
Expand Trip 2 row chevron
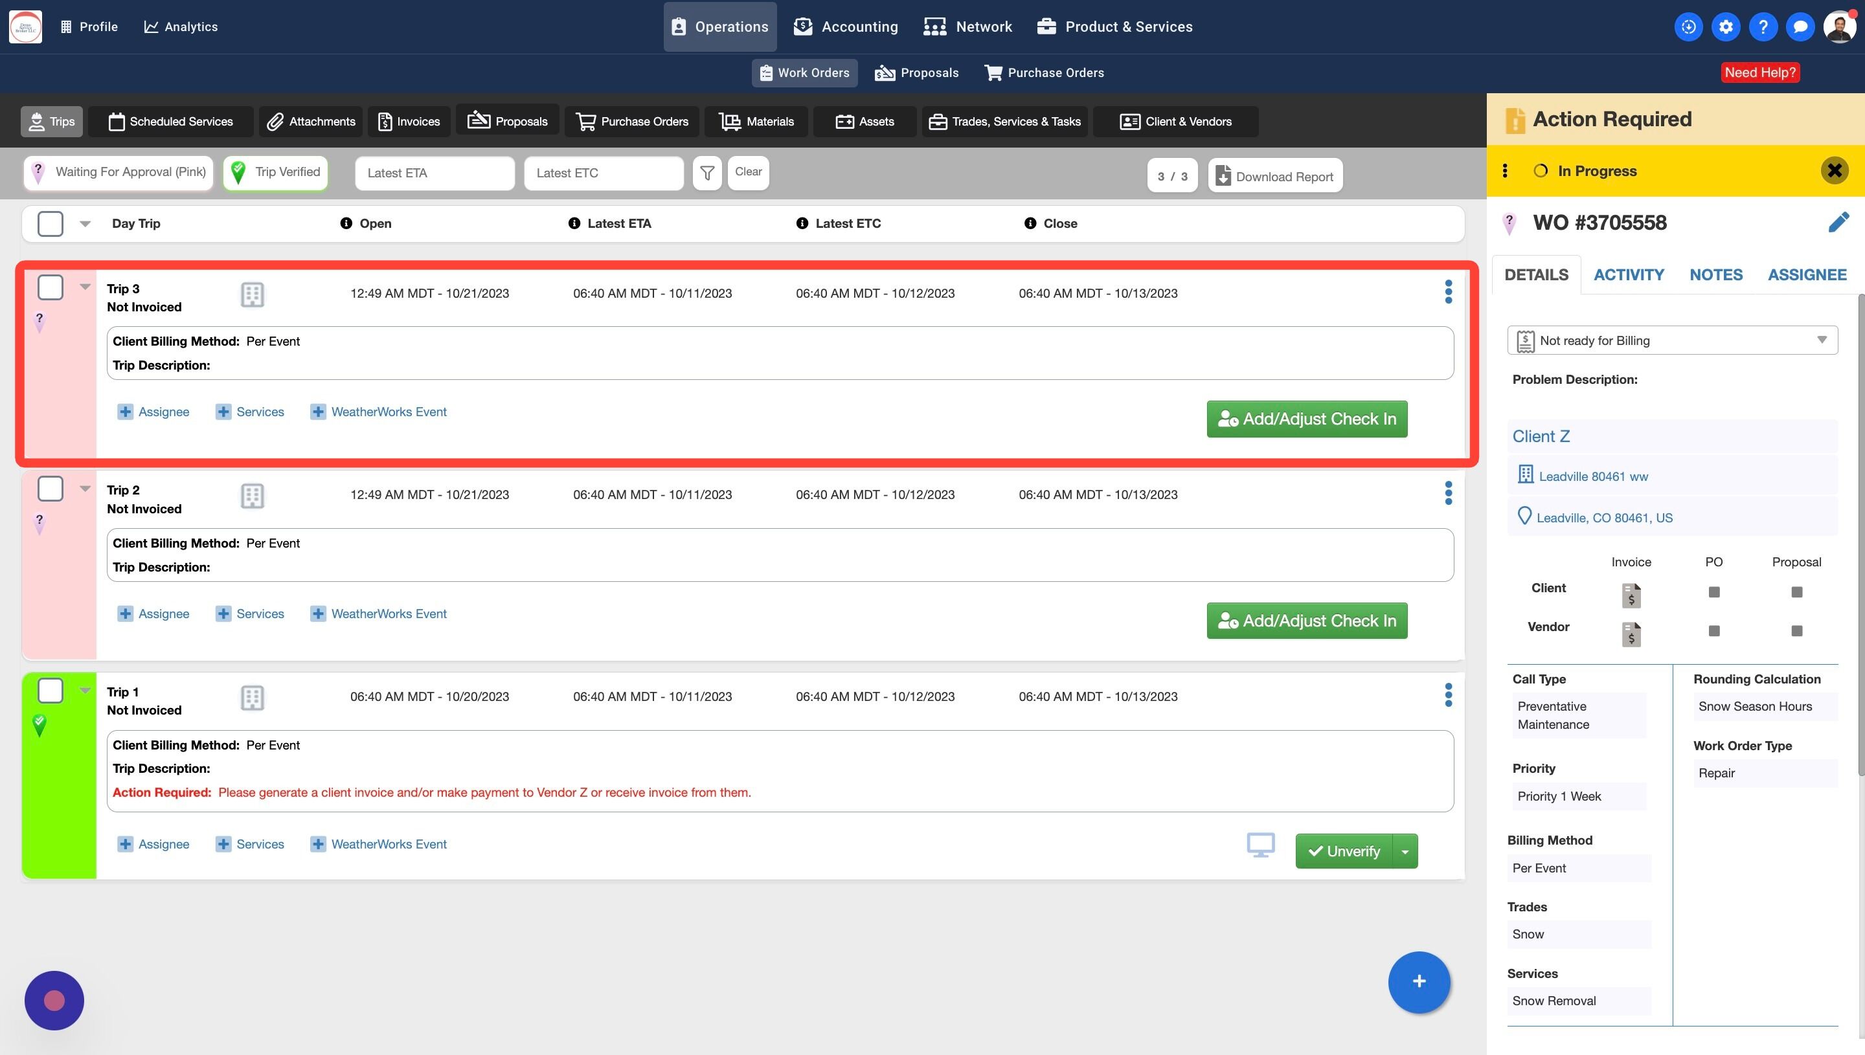85,489
